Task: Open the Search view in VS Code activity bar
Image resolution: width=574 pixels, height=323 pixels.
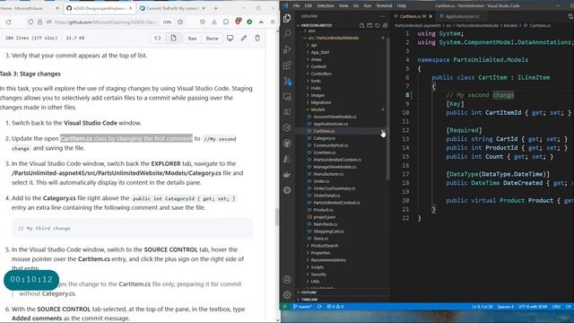Action: click(x=287, y=33)
